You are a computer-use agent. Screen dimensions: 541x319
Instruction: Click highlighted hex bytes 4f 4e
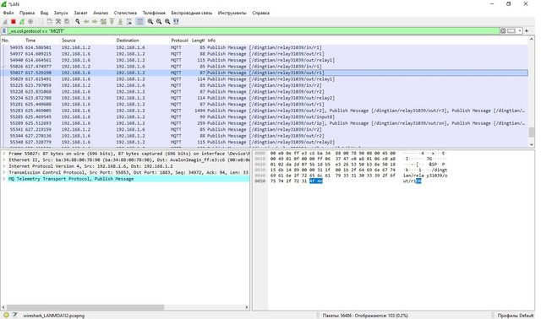point(315,181)
